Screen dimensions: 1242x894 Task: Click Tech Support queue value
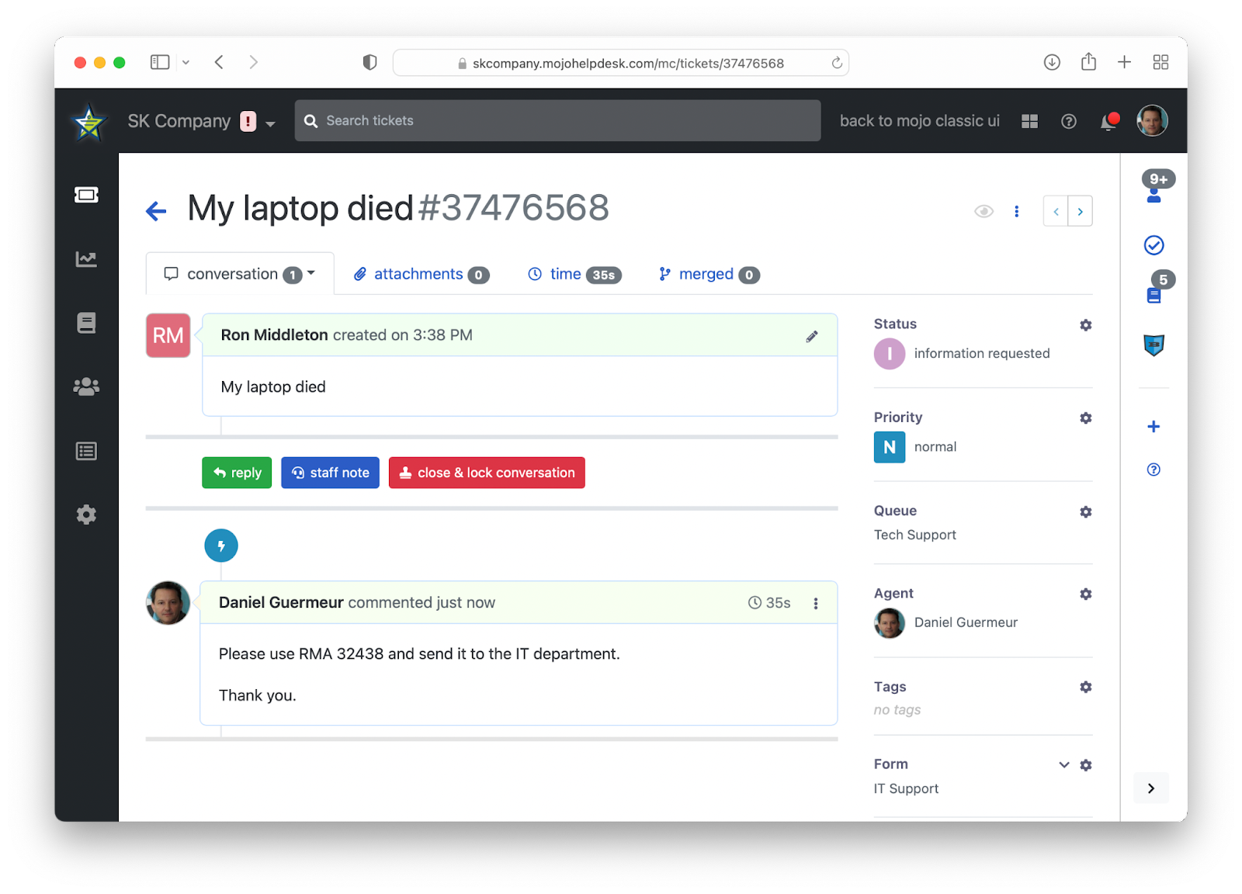[x=915, y=535]
